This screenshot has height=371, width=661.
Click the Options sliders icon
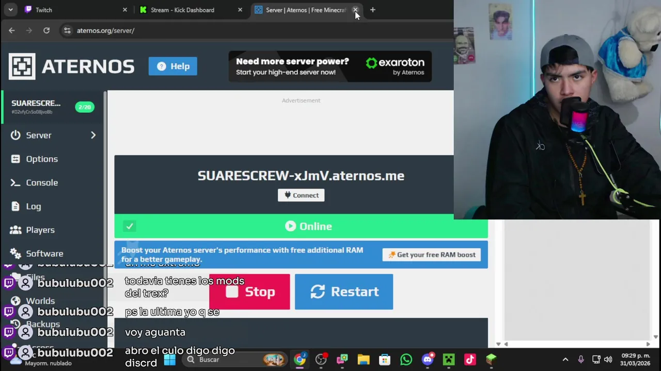coord(15,159)
